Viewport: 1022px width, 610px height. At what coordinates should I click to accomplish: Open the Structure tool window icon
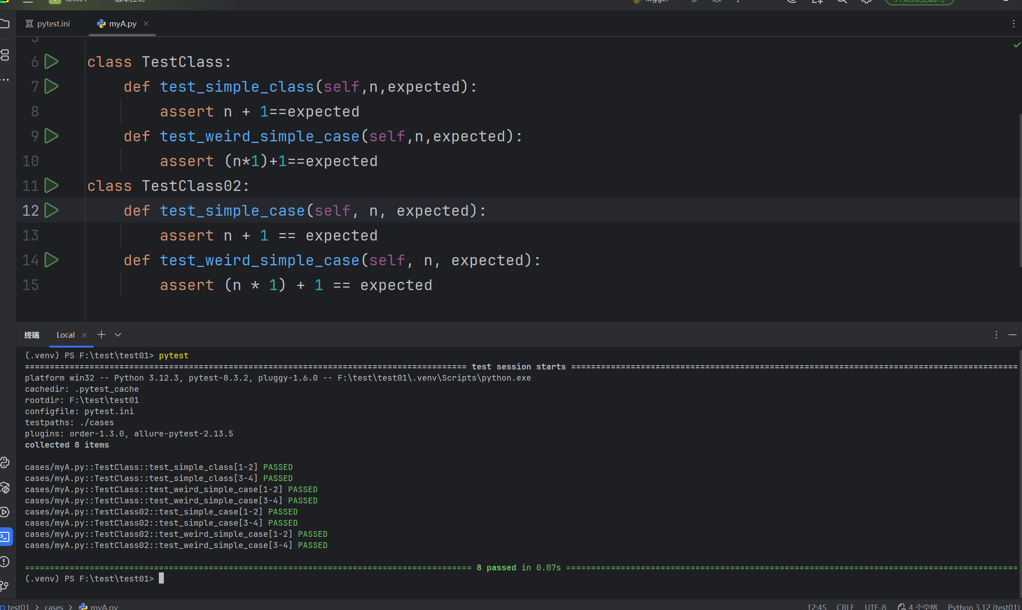pyautogui.click(x=5, y=55)
